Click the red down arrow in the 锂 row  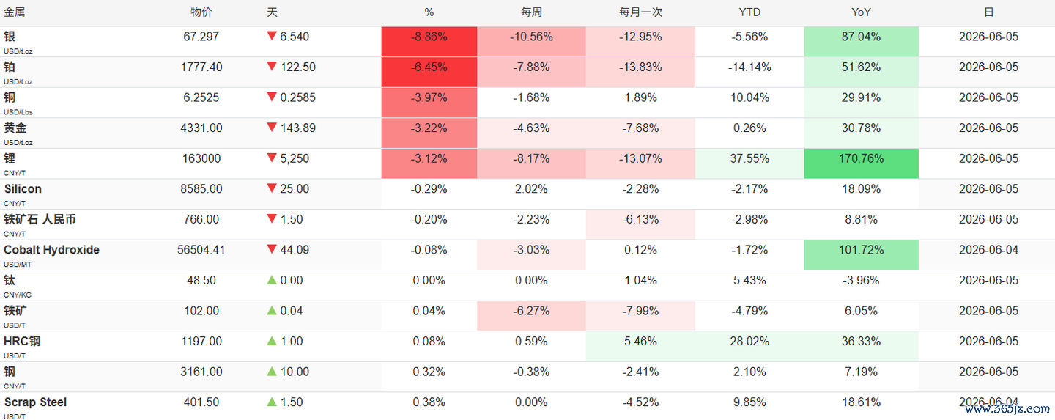(272, 158)
